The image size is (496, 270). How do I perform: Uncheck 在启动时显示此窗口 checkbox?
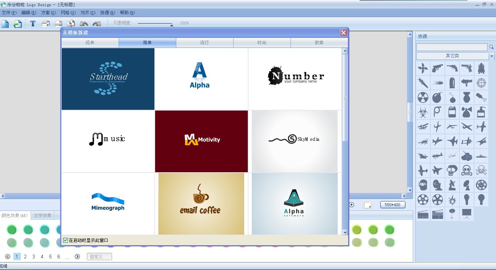[66, 240]
